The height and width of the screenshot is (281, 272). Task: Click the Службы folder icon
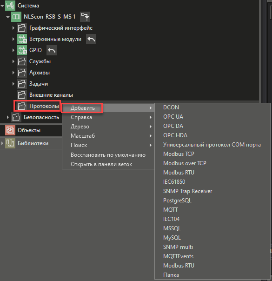click(22, 61)
